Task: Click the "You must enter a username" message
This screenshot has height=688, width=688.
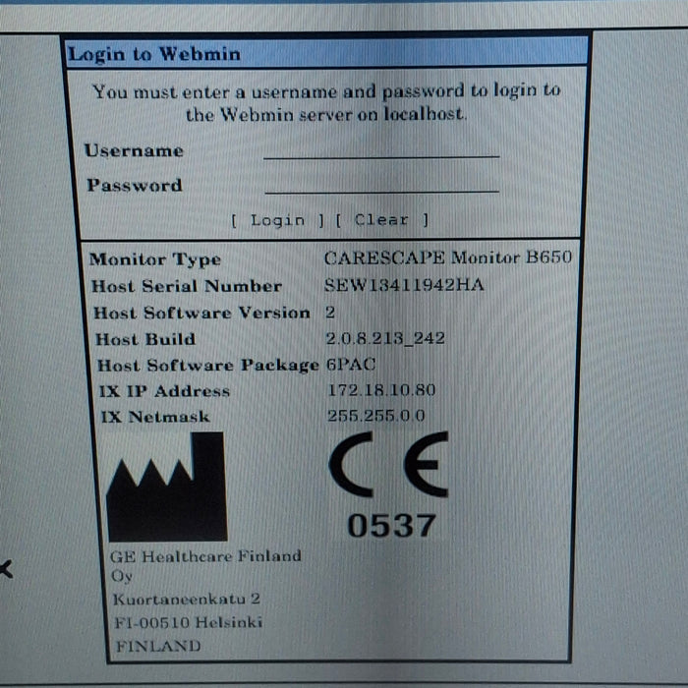Action: 326,103
